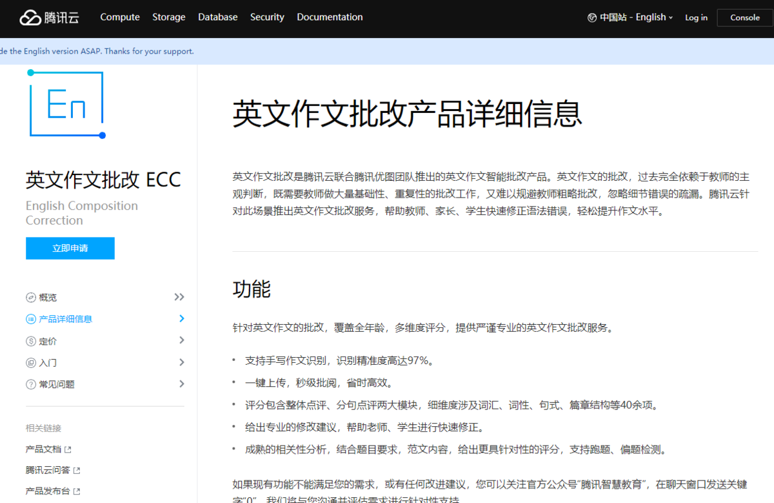
Task: Open the Storage menu
Action: point(169,17)
